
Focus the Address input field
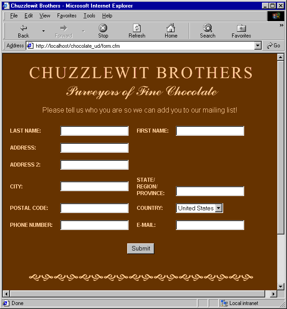click(x=94, y=148)
